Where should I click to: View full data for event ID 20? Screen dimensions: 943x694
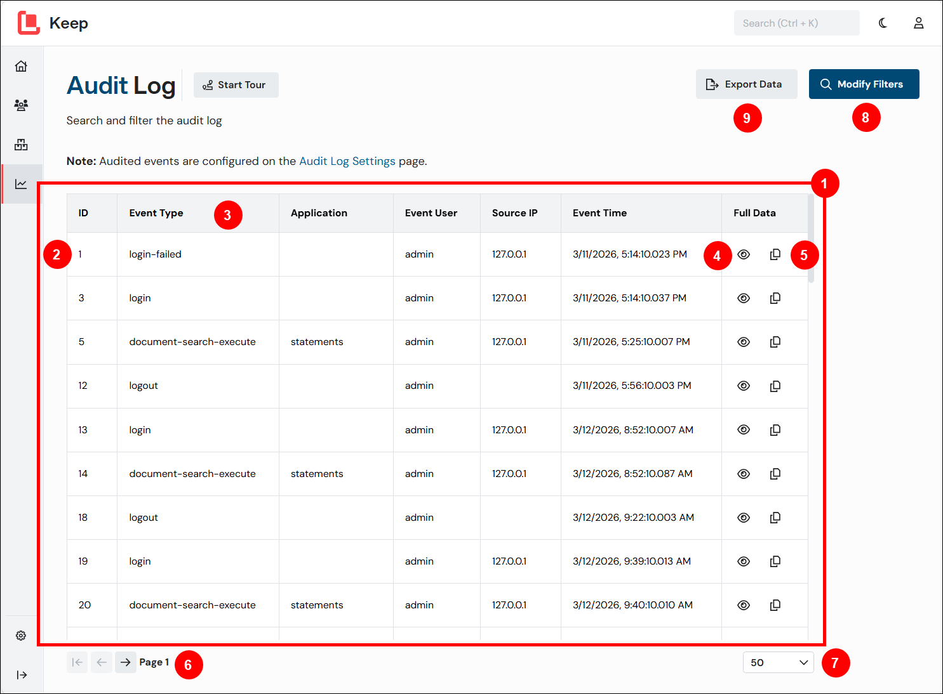tap(744, 605)
